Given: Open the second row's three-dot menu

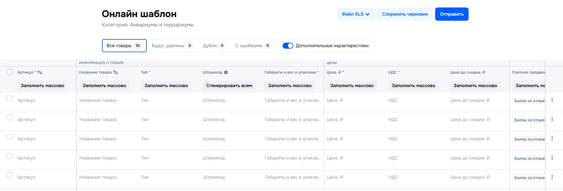Looking at the screenshot, I should (x=552, y=120).
